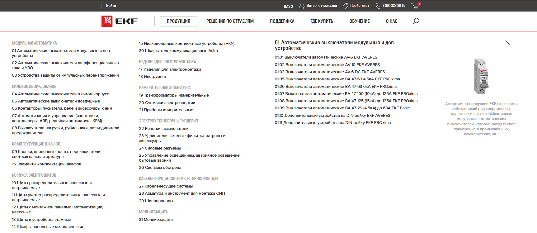
Task: Open 01.07 ВА 47-100 (10кА) PROxima
Action: click(346, 94)
